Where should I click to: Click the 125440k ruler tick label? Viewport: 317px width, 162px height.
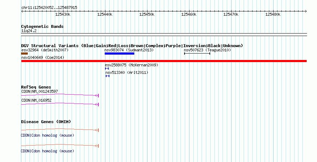click(105, 14)
